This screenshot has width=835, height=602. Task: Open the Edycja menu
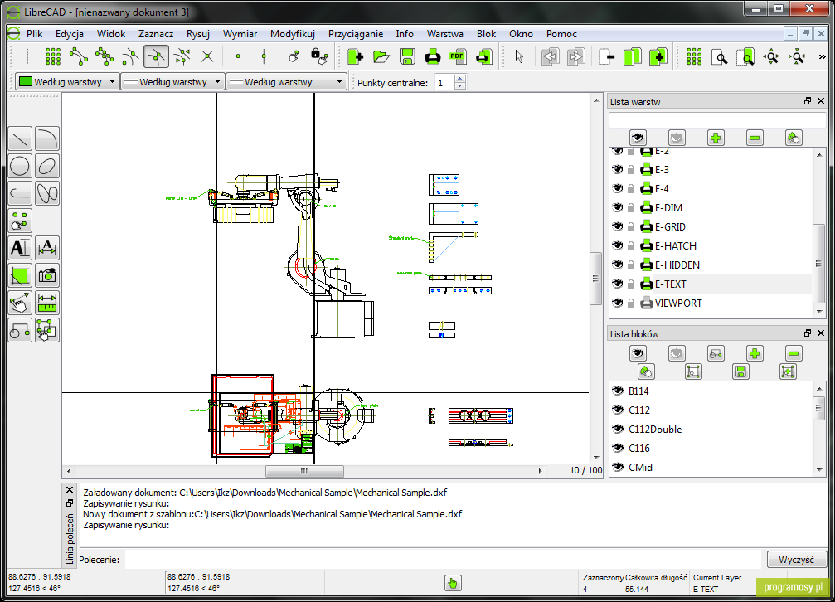click(69, 33)
